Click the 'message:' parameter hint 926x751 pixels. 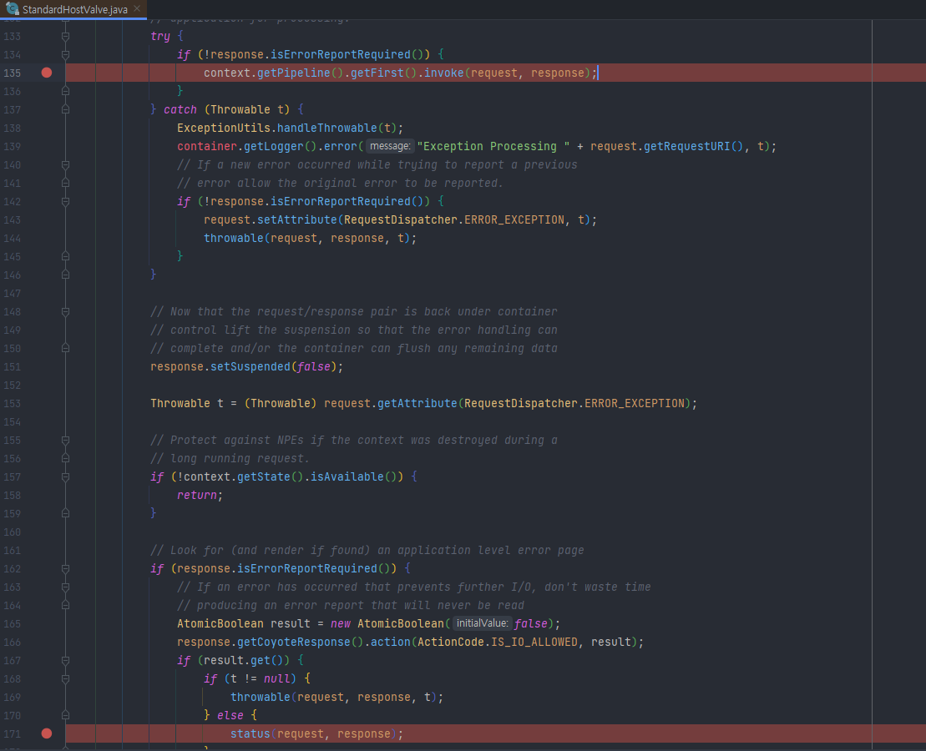coord(390,146)
